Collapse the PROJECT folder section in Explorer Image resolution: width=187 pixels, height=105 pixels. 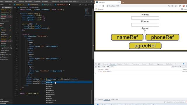(x=3, y=19)
